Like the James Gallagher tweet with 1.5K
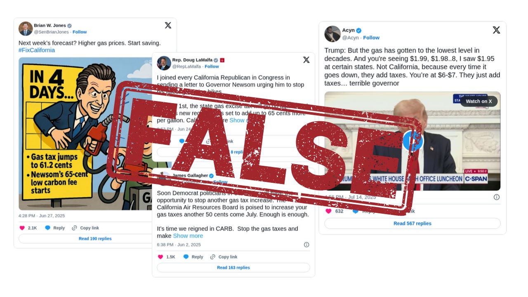This screenshot has height=297, width=528. [160, 257]
